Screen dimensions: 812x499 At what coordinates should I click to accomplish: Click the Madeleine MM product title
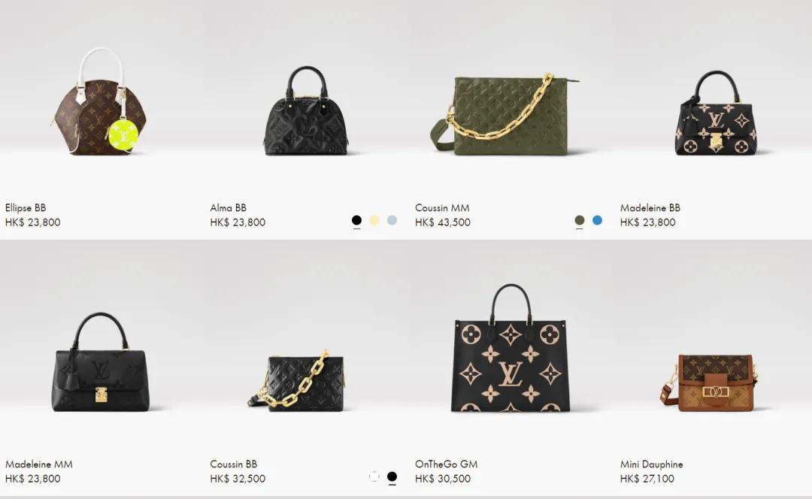tap(39, 464)
